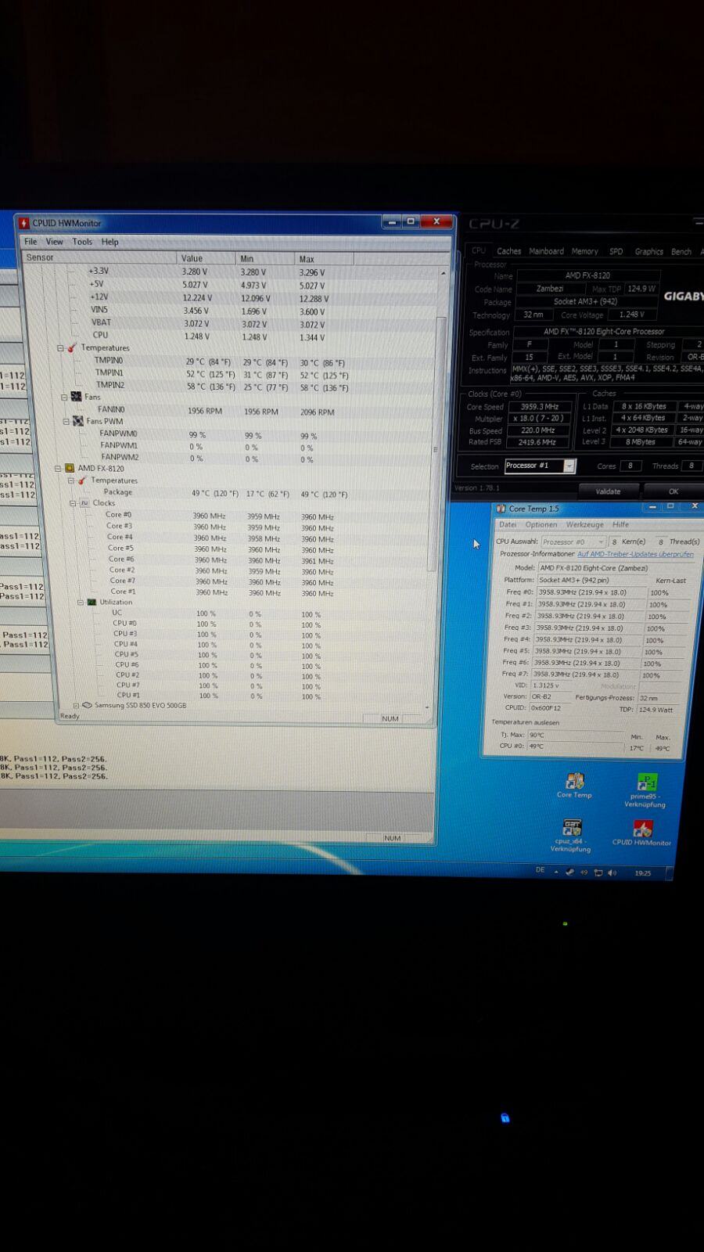Collapse the Temperatures node under AMD FX-8120
The image size is (704, 1252).
(x=71, y=480)
